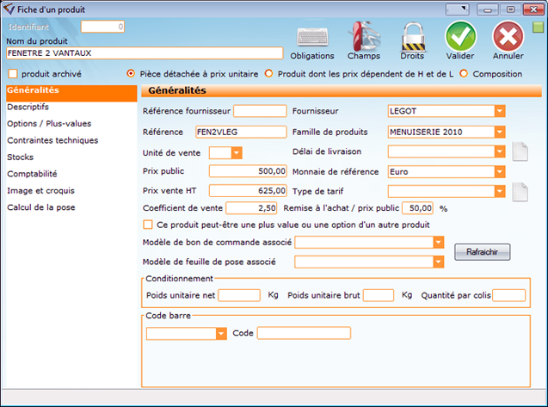Open the Obligations keyboard icon
The image size is (548, 407).
pyautogui.click(x=312, y=37)
